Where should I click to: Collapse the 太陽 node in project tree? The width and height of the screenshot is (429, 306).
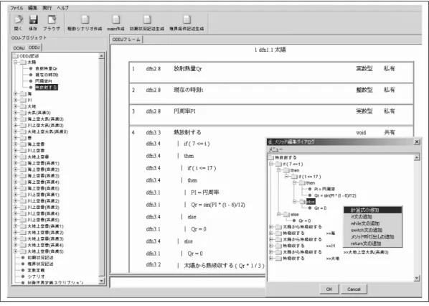click(16, 62)
